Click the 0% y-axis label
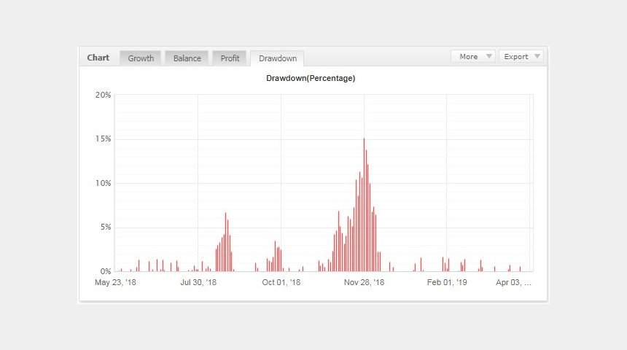Image resolution: width=627 pixels, height=350 pixels. point(106,271)
